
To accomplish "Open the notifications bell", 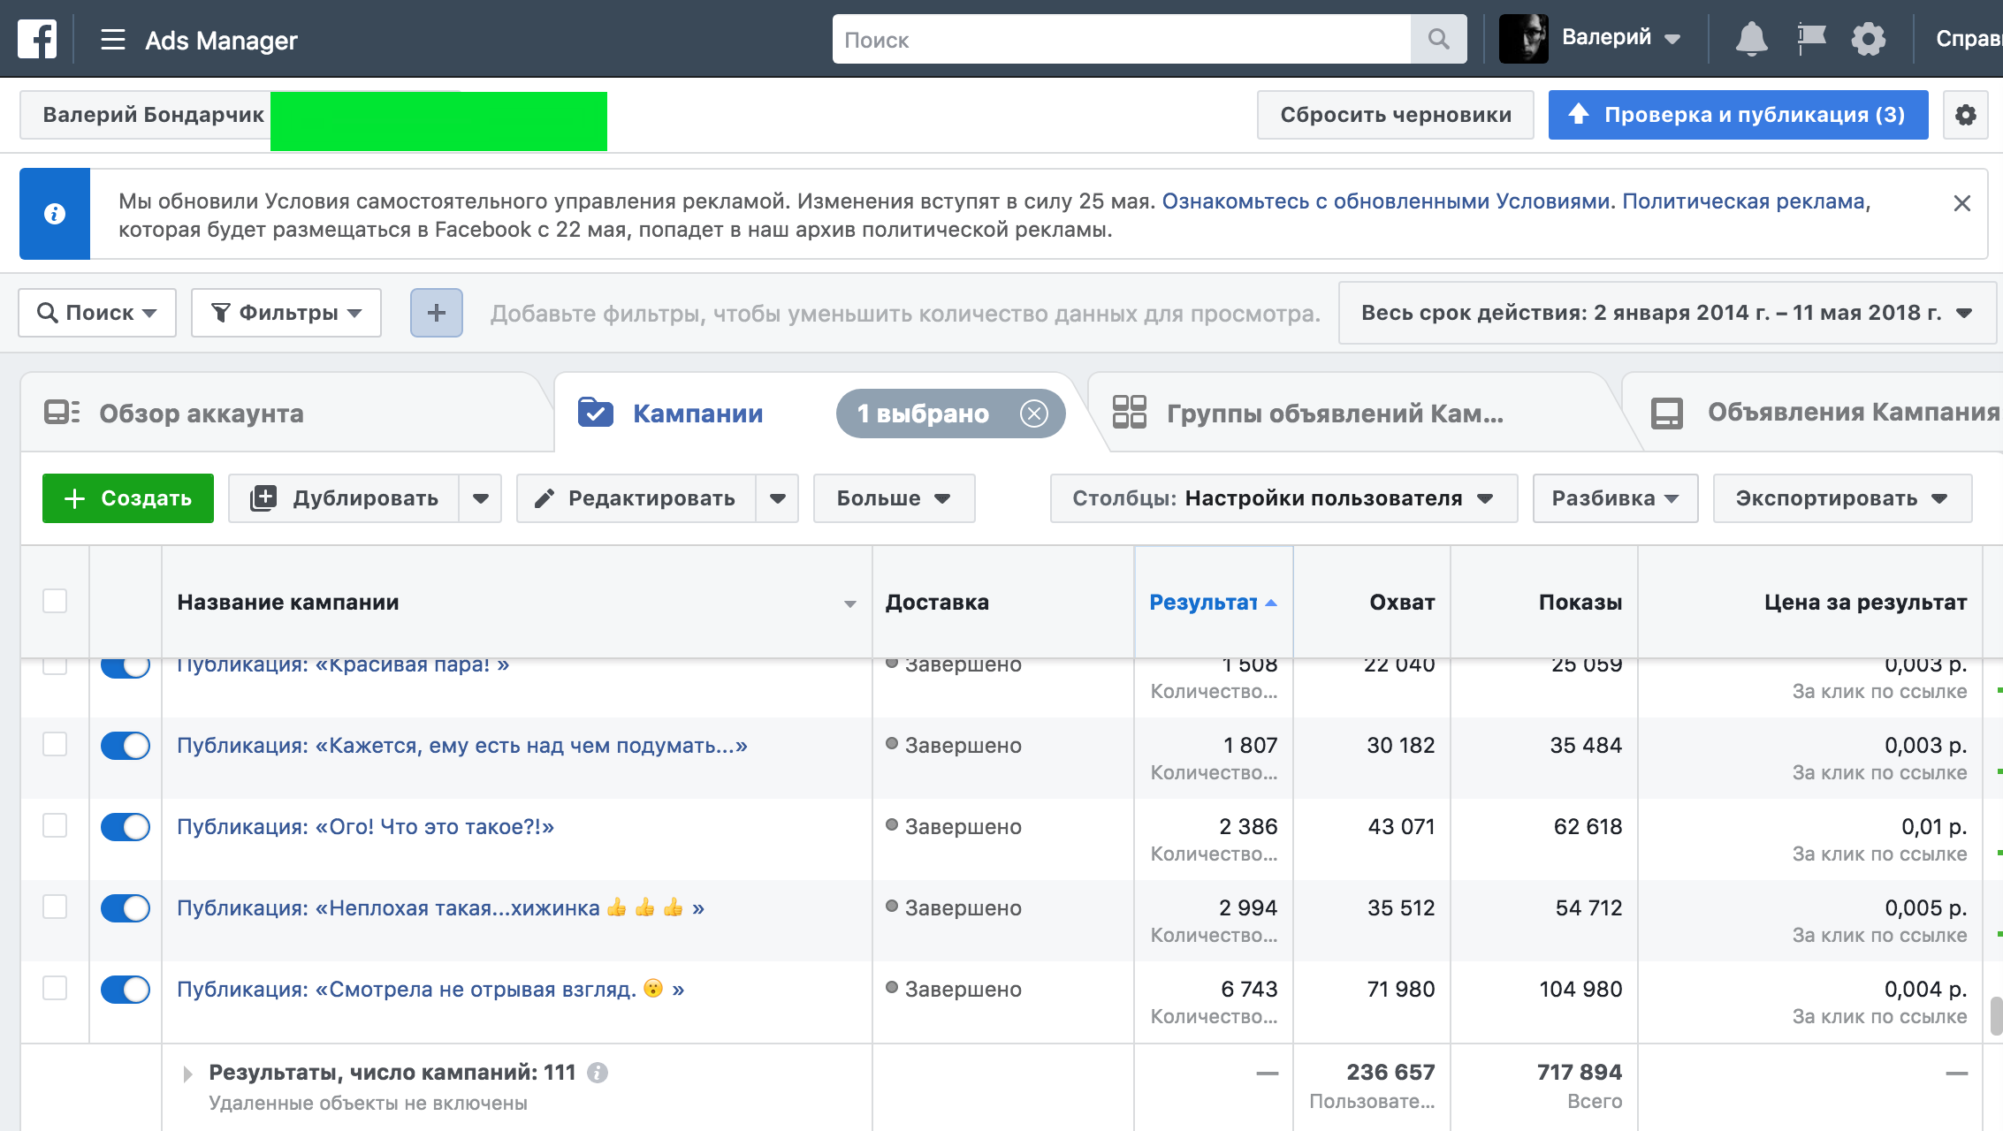I will point(1751,39).
